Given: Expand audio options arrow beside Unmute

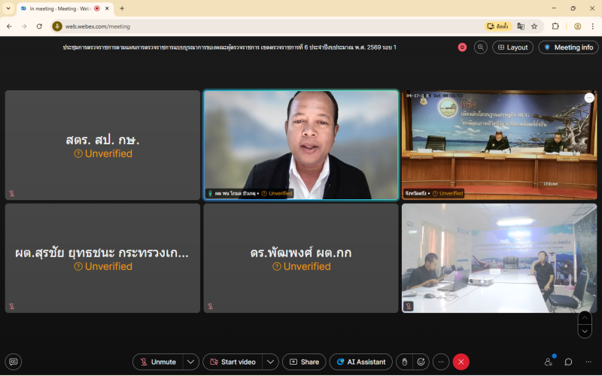Looking at the screenshot, I should [x=191, y=362].
